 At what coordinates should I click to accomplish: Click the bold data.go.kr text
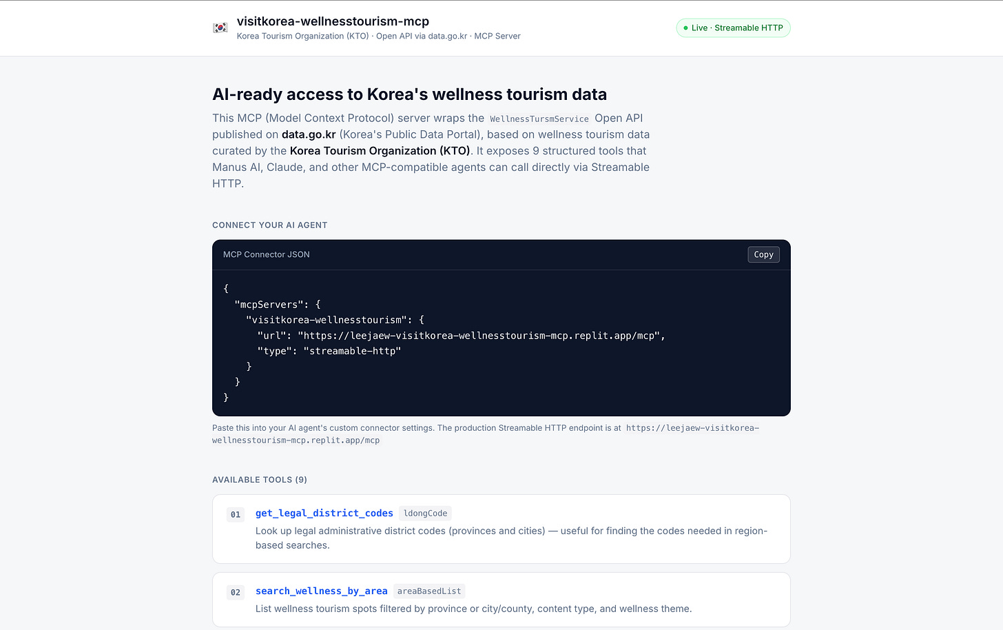pos(309,134)
